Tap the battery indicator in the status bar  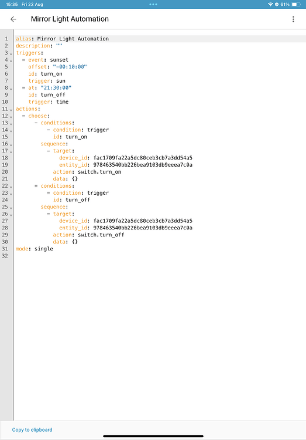point(296,4)
